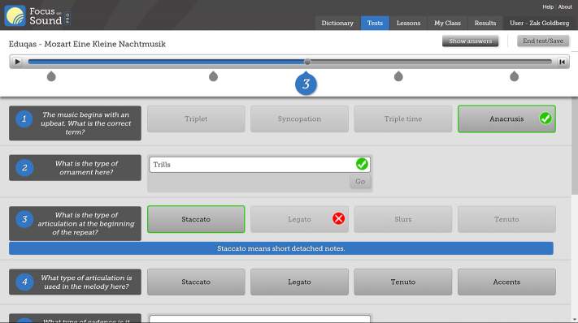Click the green checkmark in Trills field

pos(362,164)
